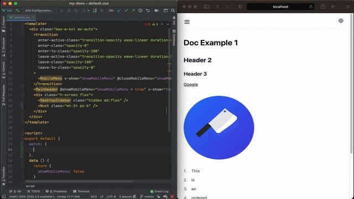The width and height of the screenshot is (354, 199).
Task: Toggle the Safari sidebar icon
Action: tap(206, 7)
